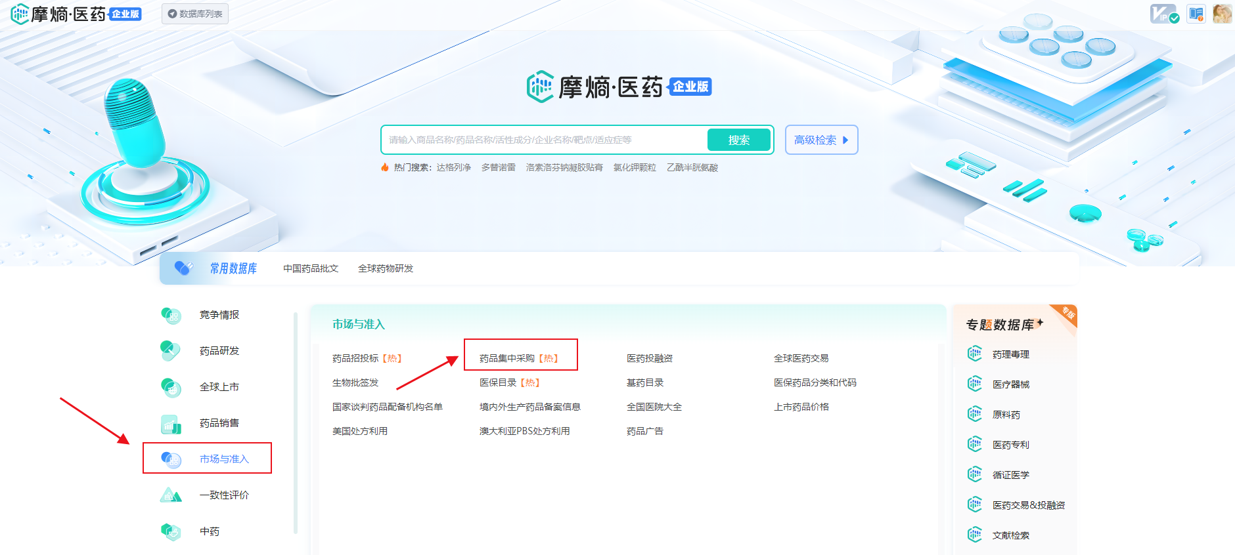The height and width of the screenshot is (555, 1235).
Task: Open 境内外生产药品备案信息
Action: 530,407
